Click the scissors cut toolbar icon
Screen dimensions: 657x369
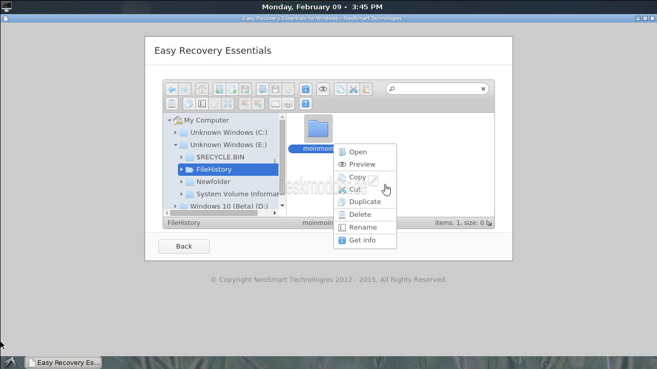tap(353, 89)
